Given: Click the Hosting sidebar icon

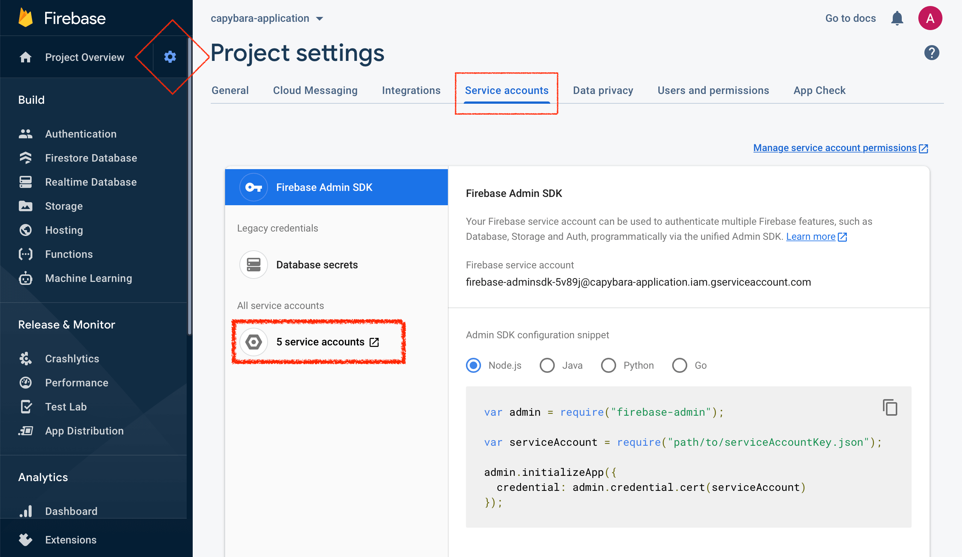Looking at the screenshot, I should tap(25, 230).
